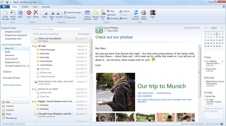Open Copy to folder option
226x126 pixels.
click(124, 11)
